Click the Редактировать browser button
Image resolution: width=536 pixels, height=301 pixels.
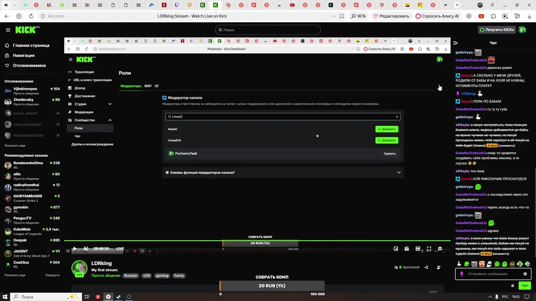coord(391,16)
